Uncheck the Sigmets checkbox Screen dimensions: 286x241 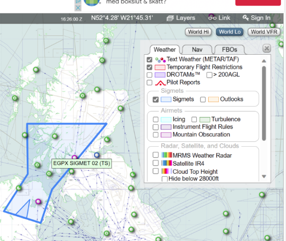[x=155, y=100]
